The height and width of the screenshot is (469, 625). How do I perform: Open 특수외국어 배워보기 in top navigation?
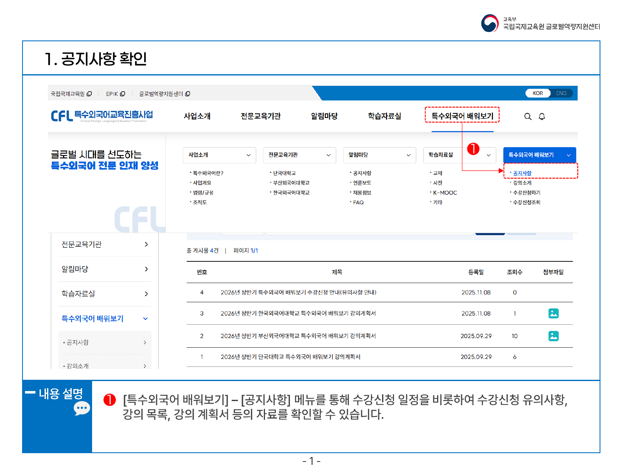point(462,116)
